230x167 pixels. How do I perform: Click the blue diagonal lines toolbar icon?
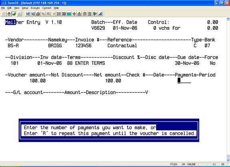(x=100, y=14)
